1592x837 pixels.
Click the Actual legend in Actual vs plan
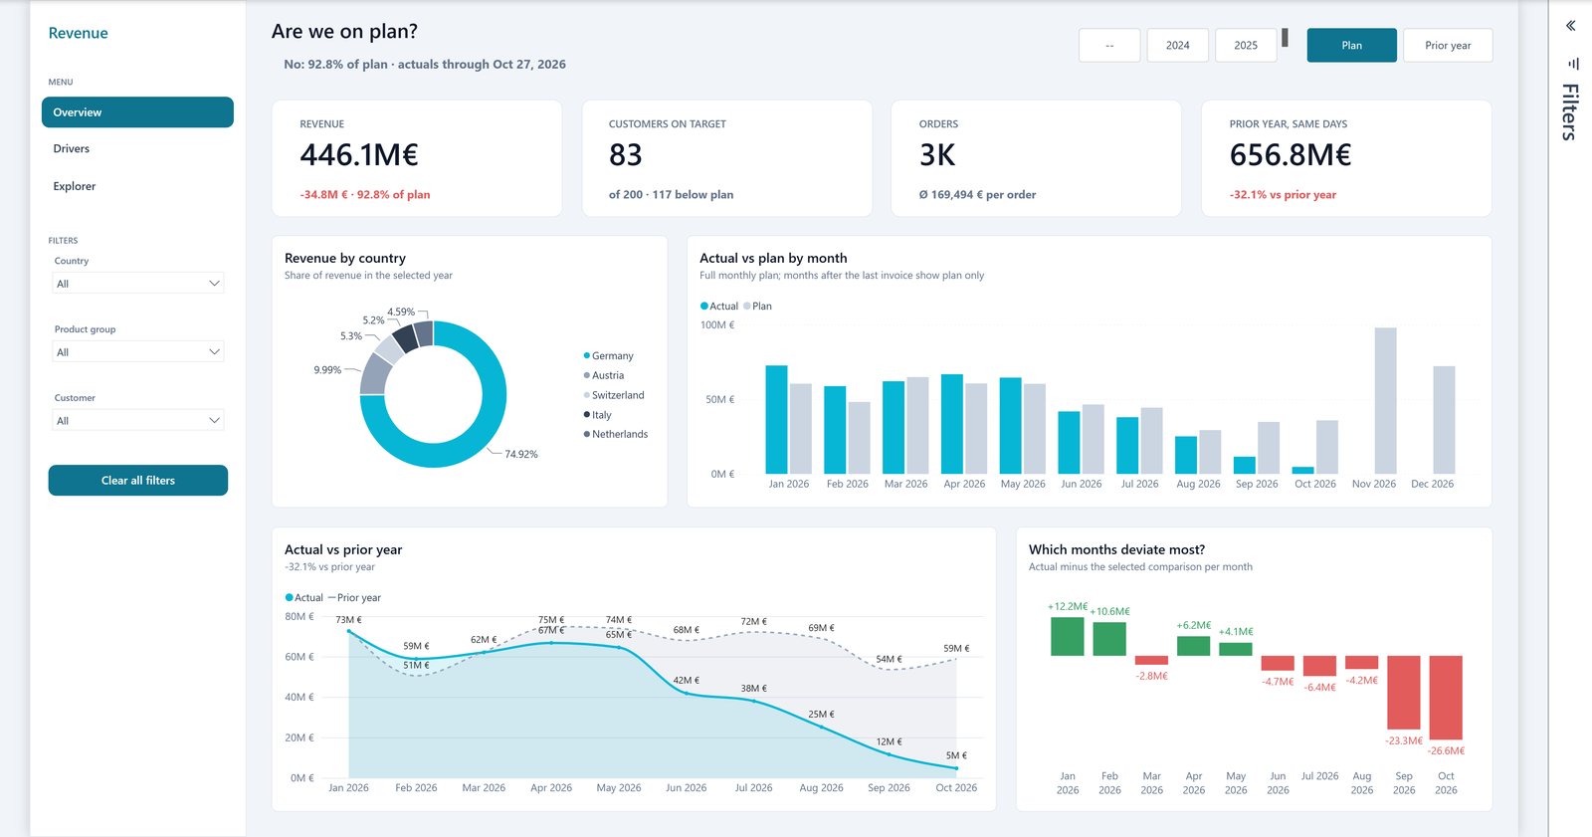(719, 307)
